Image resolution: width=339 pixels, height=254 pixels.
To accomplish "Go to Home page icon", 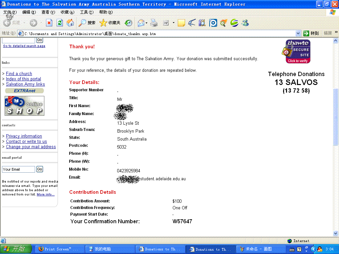I will (x=70, y=23).
